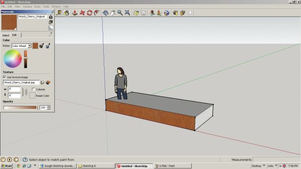Click the Opacity slider bar
This screenshot has width=301, height=169.
tap(20, 107)
